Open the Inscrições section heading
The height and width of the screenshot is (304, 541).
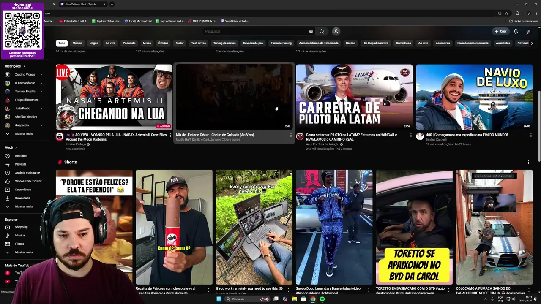click(15, 66)
